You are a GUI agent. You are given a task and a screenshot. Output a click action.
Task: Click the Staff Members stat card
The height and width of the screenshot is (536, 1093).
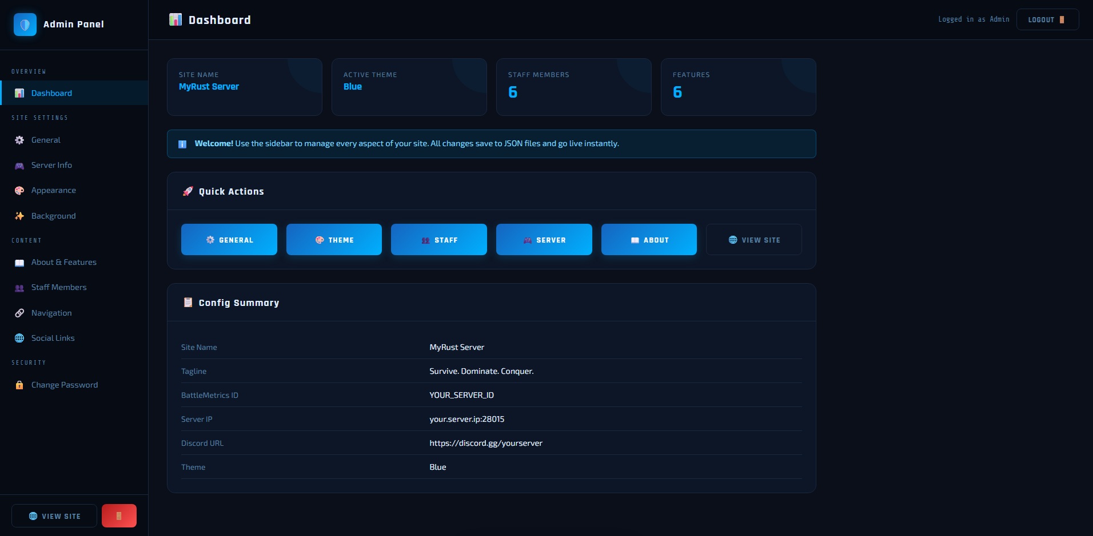coord(573,87)
